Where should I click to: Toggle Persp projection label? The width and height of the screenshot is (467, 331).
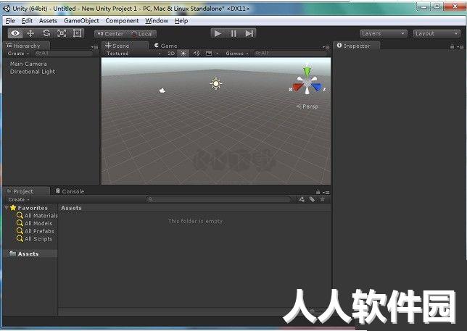click(x=307, y=106)
